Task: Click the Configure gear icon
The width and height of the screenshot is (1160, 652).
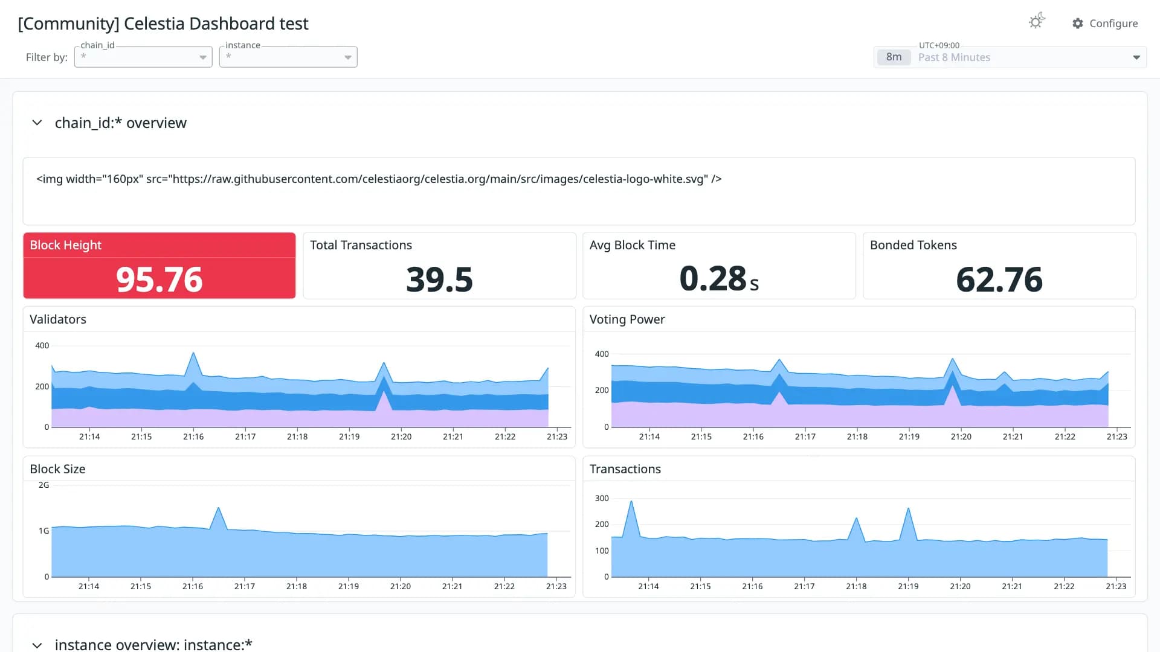Action: pyautogui.click(x=1078, y=24)
